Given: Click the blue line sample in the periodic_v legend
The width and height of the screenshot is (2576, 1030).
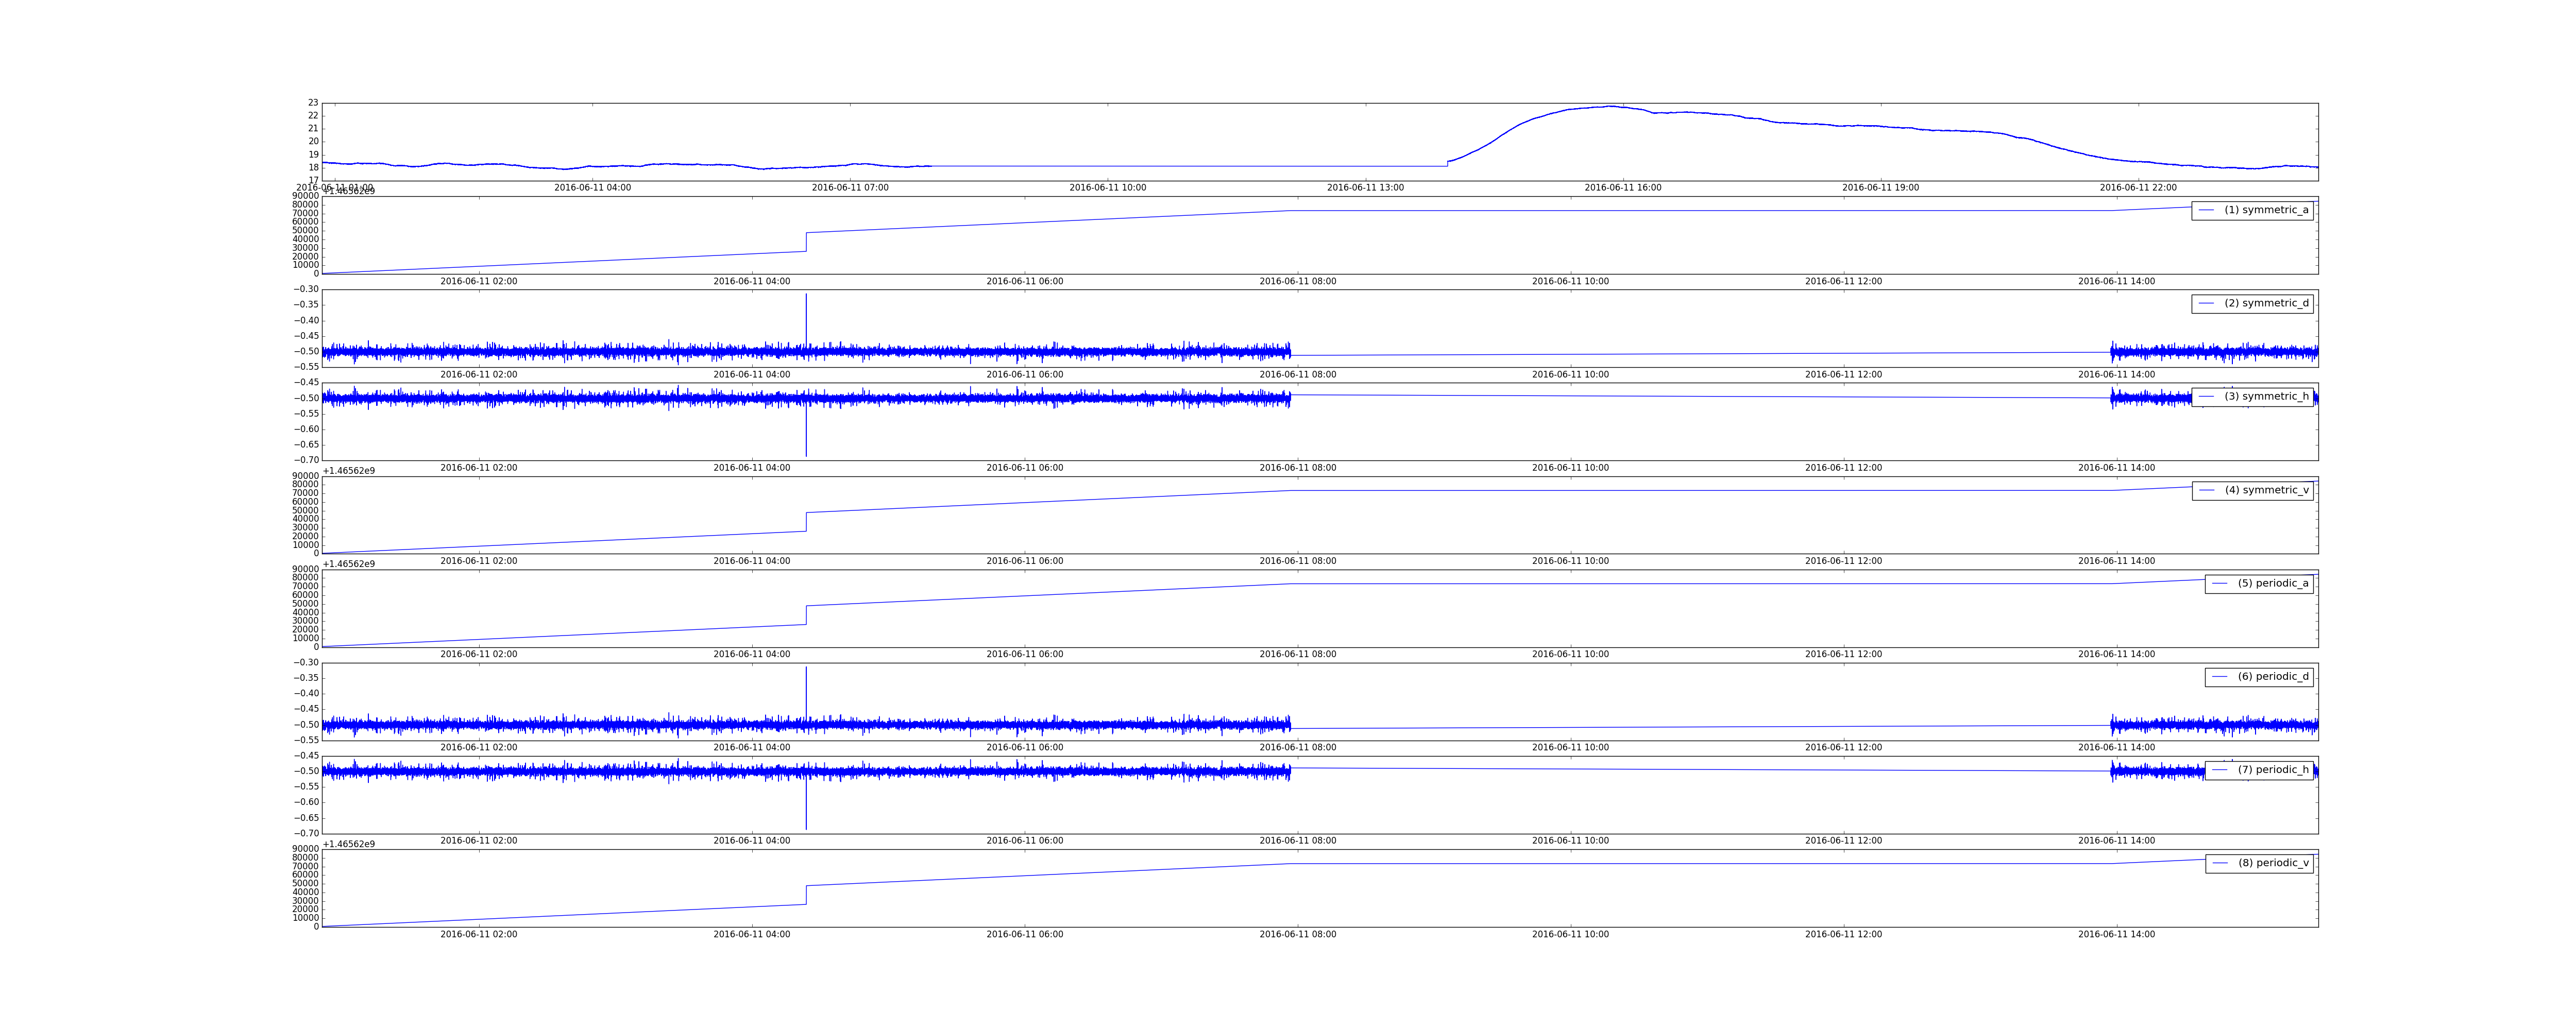Looking at the screenshot, I should pos(2220,863).
